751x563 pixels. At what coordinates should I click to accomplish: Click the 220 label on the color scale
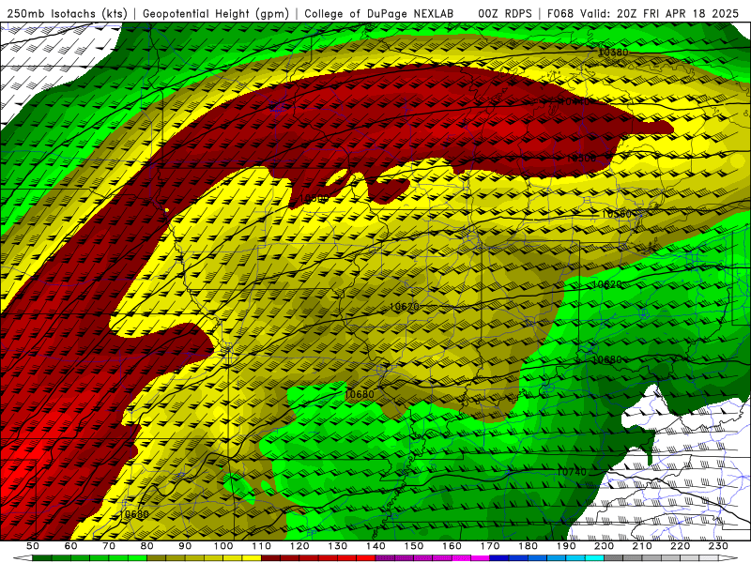point(680,546)
